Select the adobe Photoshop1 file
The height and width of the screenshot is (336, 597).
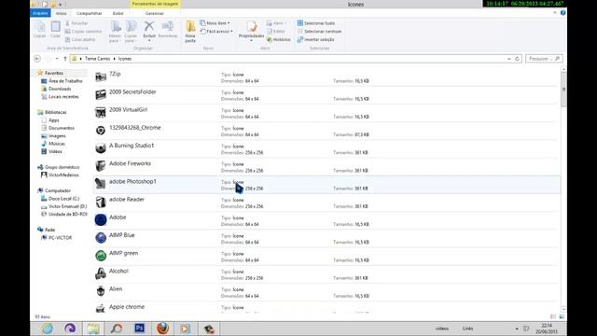326,185
